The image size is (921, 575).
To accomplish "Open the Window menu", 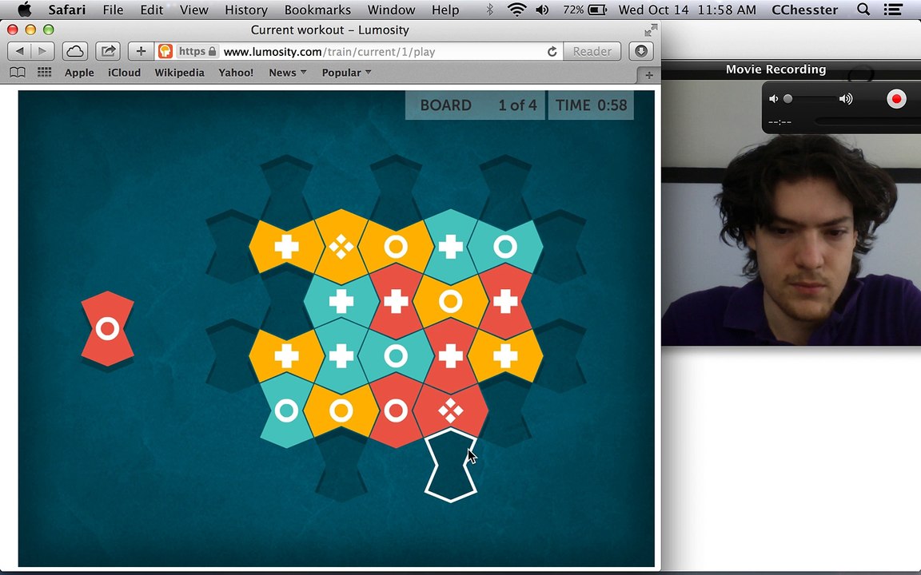I will click(391, 10).
